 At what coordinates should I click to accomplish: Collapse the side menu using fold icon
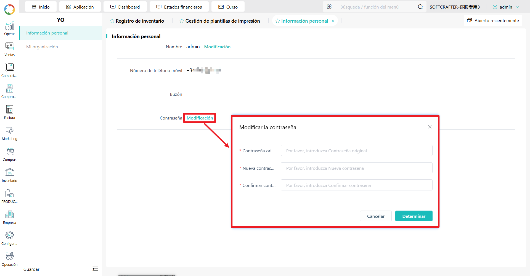[95, 269]
